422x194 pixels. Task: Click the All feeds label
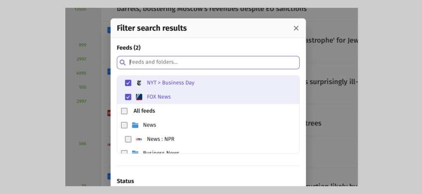(144, 111)
